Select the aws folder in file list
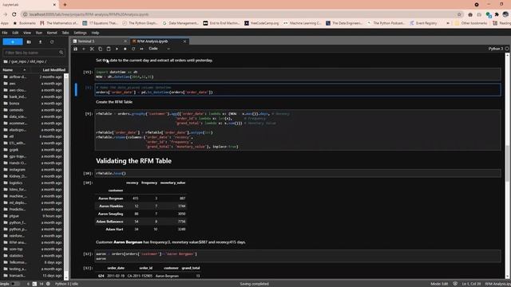Image resolution: width=511 pixels, height=287 pixels. tap(32, 84)
